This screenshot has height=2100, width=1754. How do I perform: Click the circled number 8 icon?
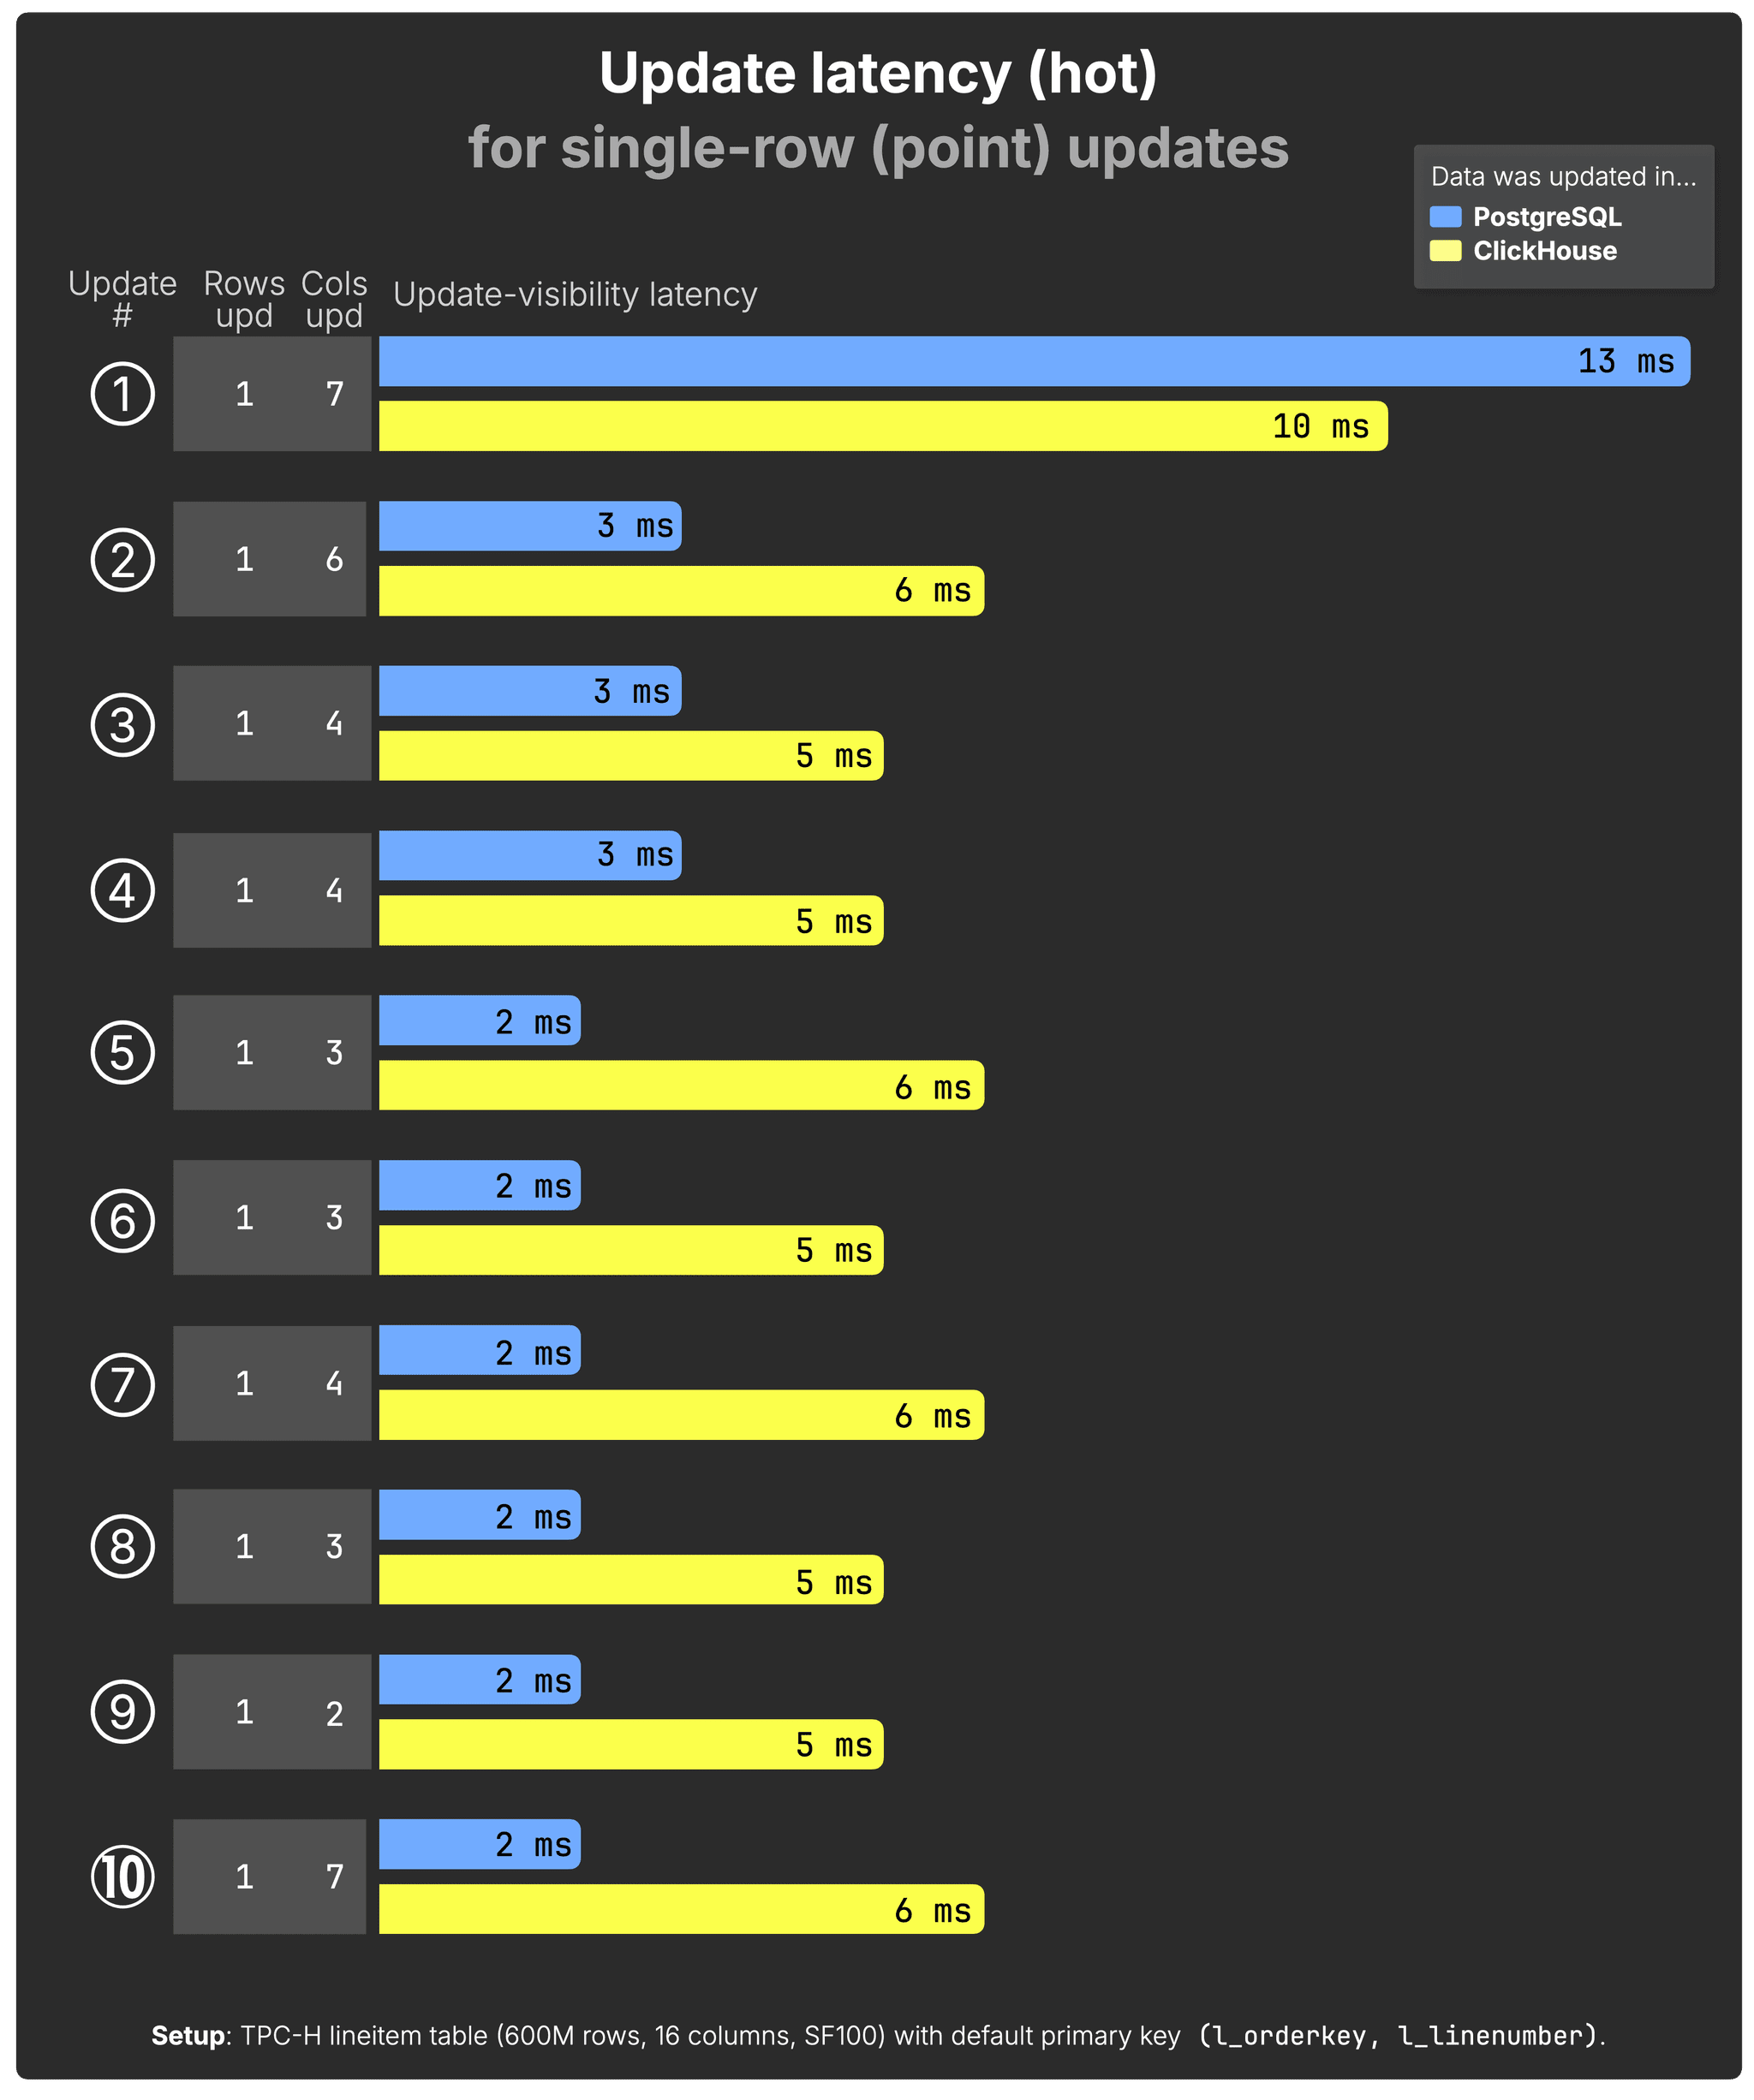(123, 1546)
